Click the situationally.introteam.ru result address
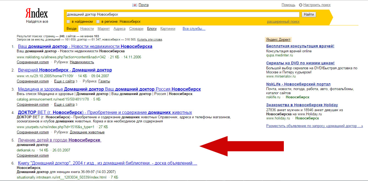Viewport: 368px width, 181px height. 62,177
